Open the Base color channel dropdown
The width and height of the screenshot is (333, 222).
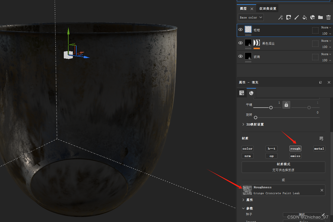click(x=251, y=17)
